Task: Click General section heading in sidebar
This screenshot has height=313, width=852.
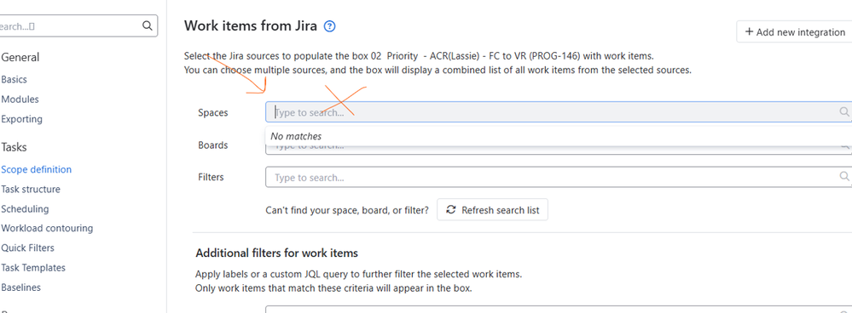Action: (20, 57)
